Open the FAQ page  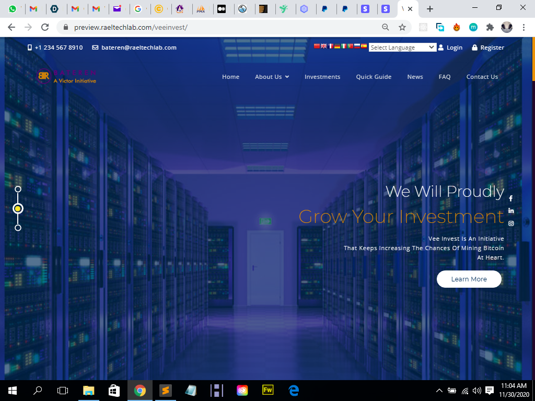445,77
